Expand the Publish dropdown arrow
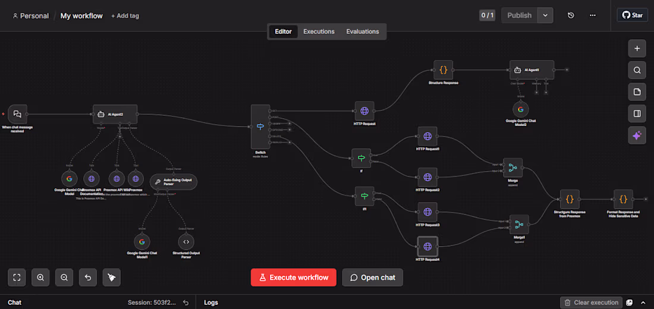Image resolution: width=654 pixels, height=309 pixels. click(x=545, y=15)
